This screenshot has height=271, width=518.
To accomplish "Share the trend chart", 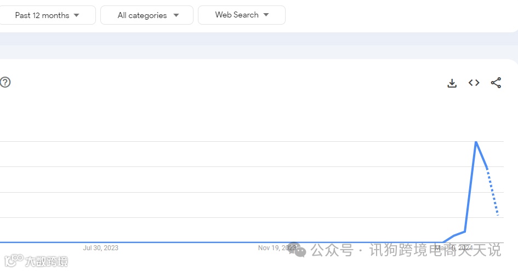I will tap(496, 83).
